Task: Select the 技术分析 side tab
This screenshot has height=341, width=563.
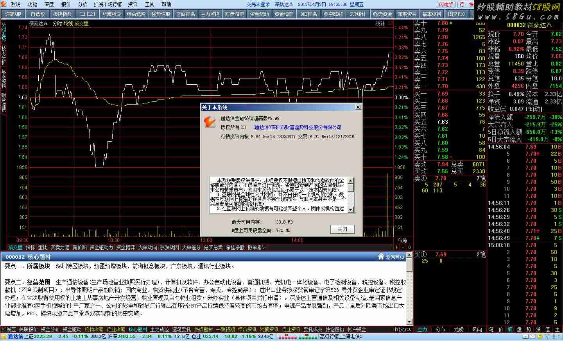Action: point(4,55)
